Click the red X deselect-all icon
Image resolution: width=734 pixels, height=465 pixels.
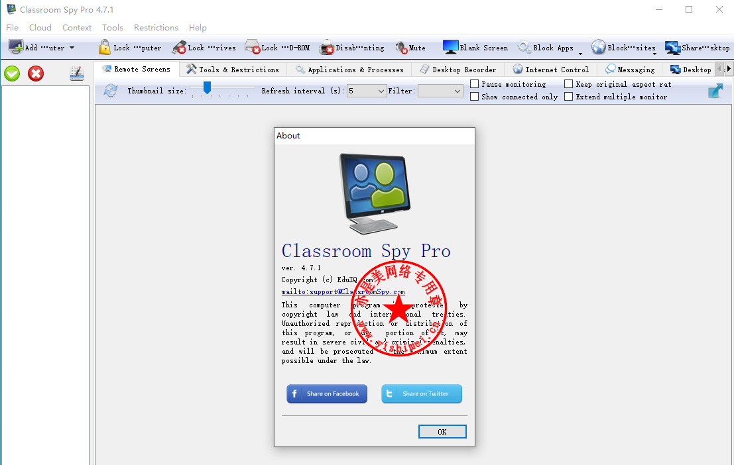36,74
